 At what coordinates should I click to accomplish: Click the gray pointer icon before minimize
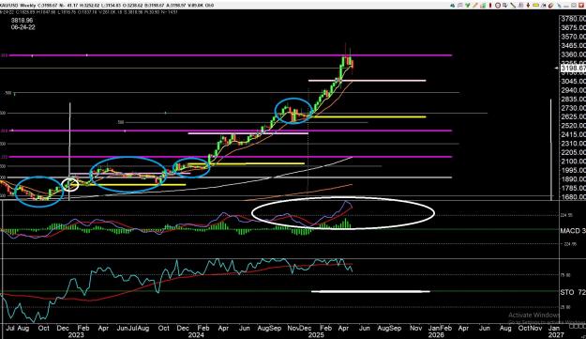coord(559,6)
